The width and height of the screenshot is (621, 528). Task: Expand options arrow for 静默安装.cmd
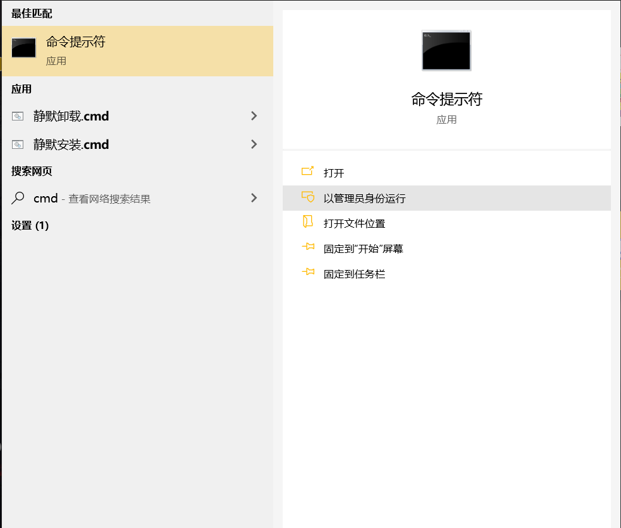[x=254, y=144]
